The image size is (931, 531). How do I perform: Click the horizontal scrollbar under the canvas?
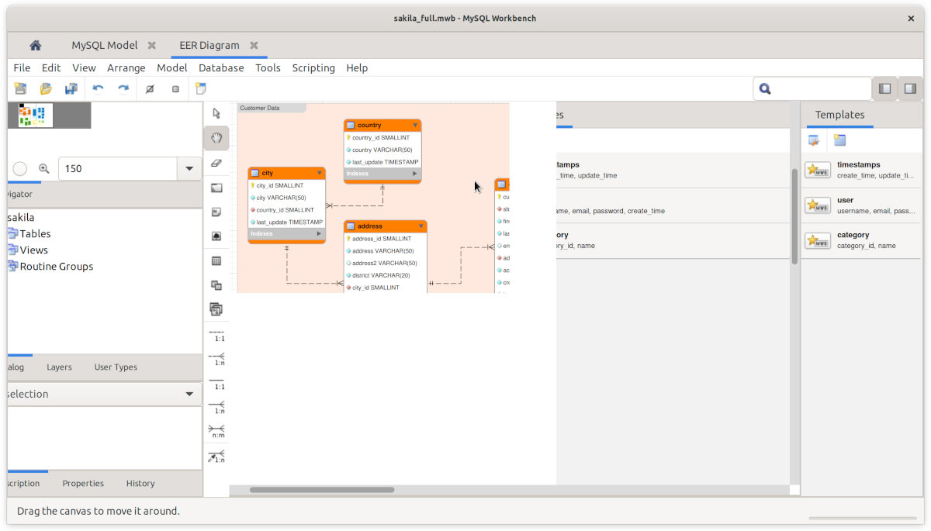point(321,490)
